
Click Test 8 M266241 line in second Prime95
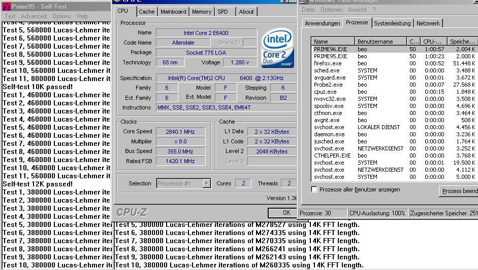[237, 249]
